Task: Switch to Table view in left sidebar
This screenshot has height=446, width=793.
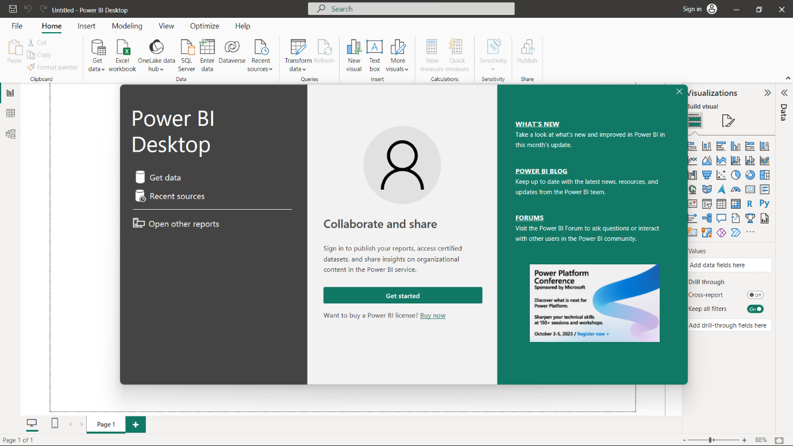Action: coord(10,113)
